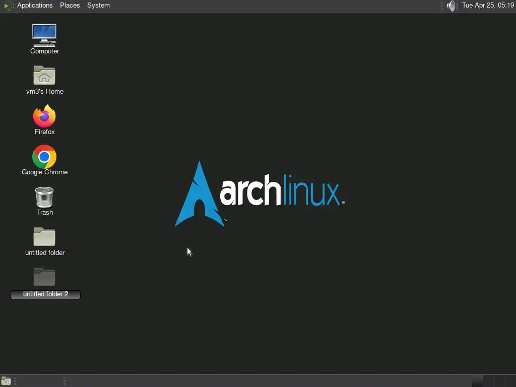The image size is (516, 387).
Task: Select the Trash desktop icon
Action: point(44,201)
